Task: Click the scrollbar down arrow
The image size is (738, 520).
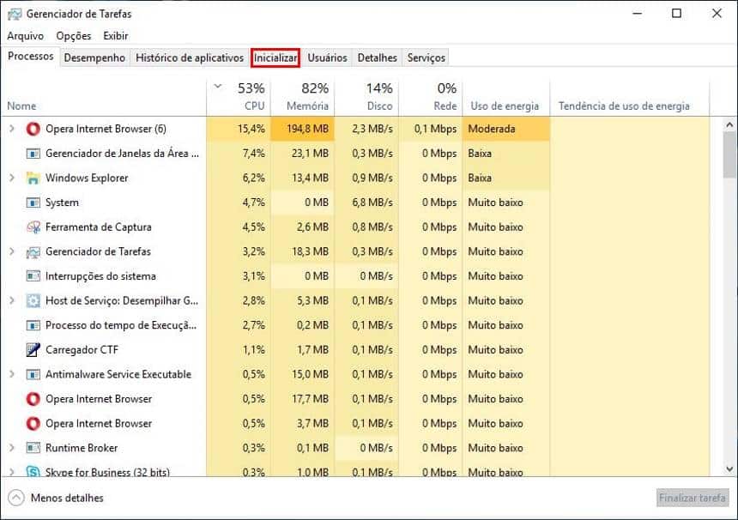Action: coord(729,469)
